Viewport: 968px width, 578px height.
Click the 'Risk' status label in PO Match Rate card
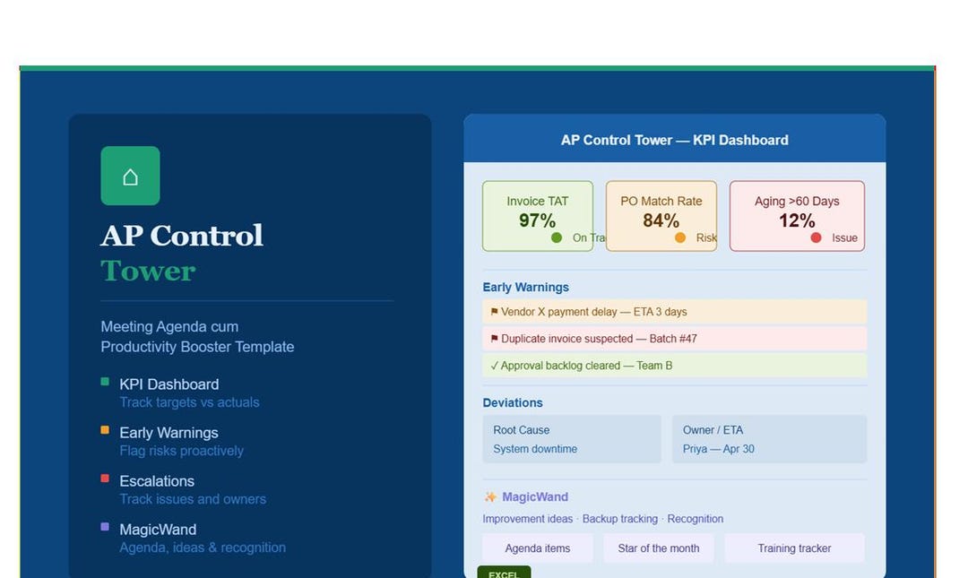click(706, 237)
